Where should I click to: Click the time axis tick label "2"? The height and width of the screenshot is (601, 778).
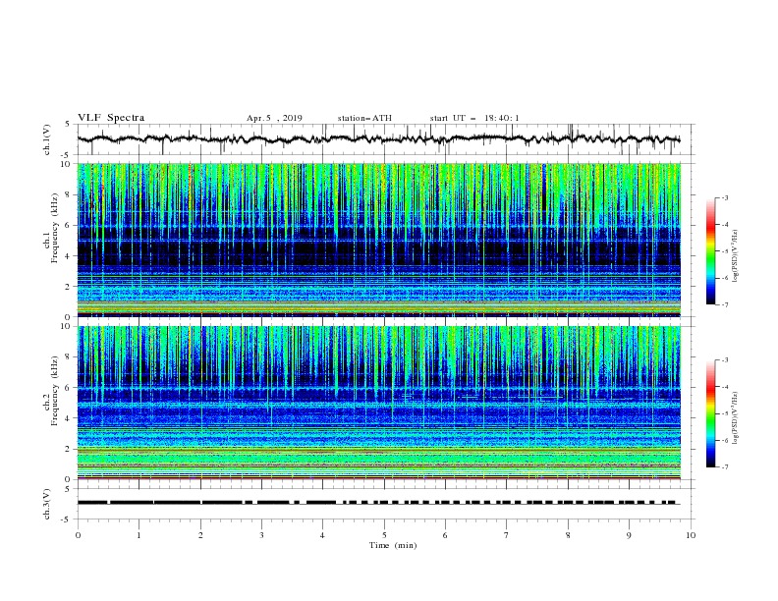200,535
